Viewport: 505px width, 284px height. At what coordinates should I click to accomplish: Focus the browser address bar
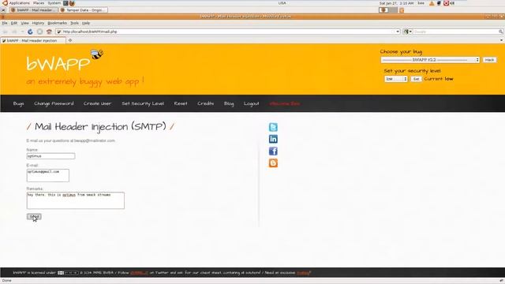pos(228,32)
